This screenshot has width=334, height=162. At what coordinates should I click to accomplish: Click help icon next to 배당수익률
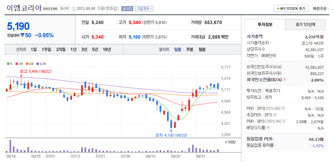click(268, 128)
